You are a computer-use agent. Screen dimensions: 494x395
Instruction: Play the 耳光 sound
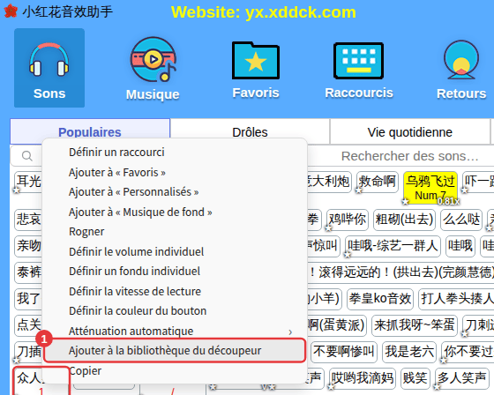click(x=28, y=182)
